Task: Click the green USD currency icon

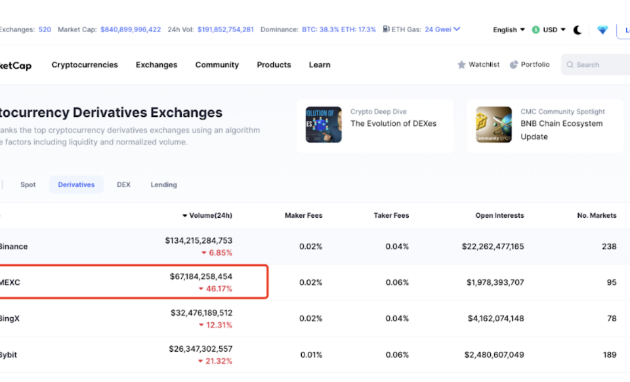Action: tap(535, 30)
